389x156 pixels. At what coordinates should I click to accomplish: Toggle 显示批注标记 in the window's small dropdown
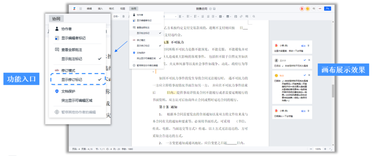[146, 33]
